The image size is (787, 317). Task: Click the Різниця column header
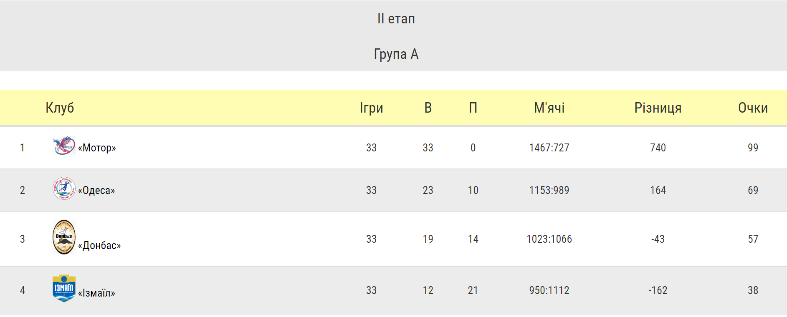658,108
